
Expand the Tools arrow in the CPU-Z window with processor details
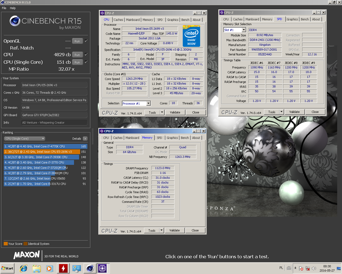(x=162, y=112)
